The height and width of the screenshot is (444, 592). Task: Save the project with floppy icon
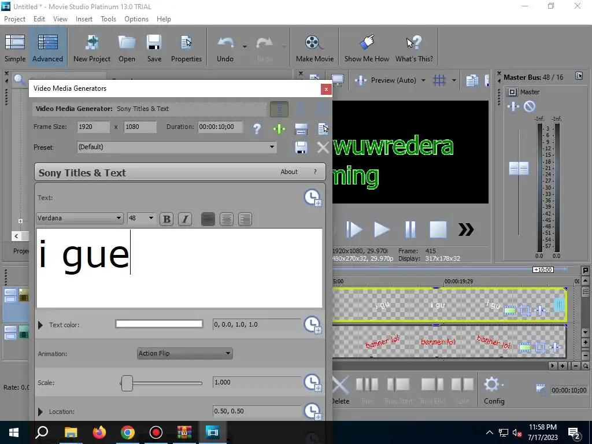click(154, 48)
